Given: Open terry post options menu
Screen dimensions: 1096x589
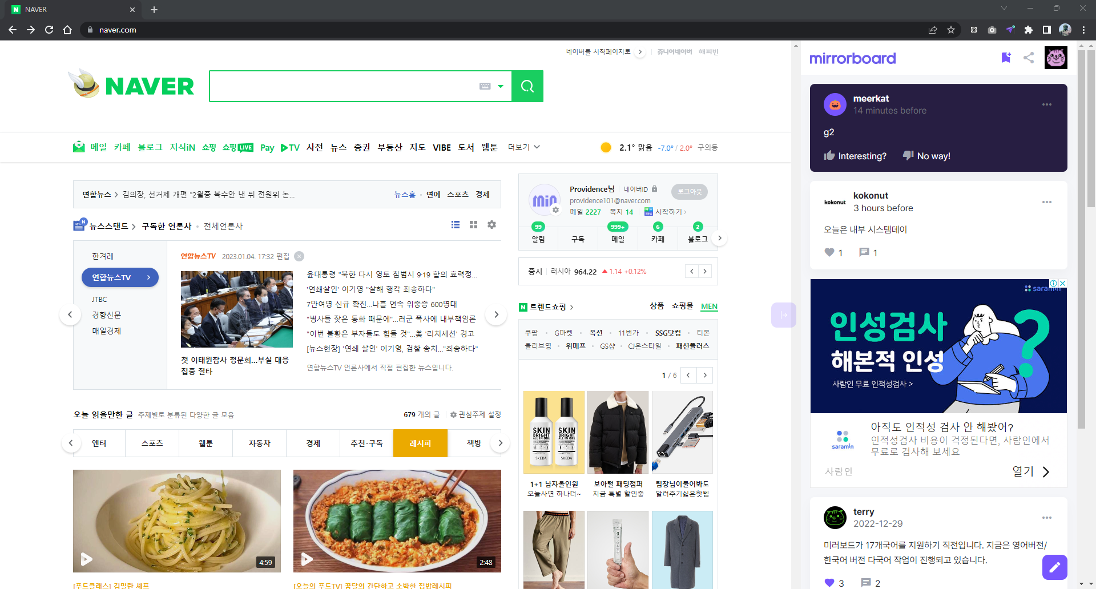Looking at the screenshot, I should point(1047,518).
